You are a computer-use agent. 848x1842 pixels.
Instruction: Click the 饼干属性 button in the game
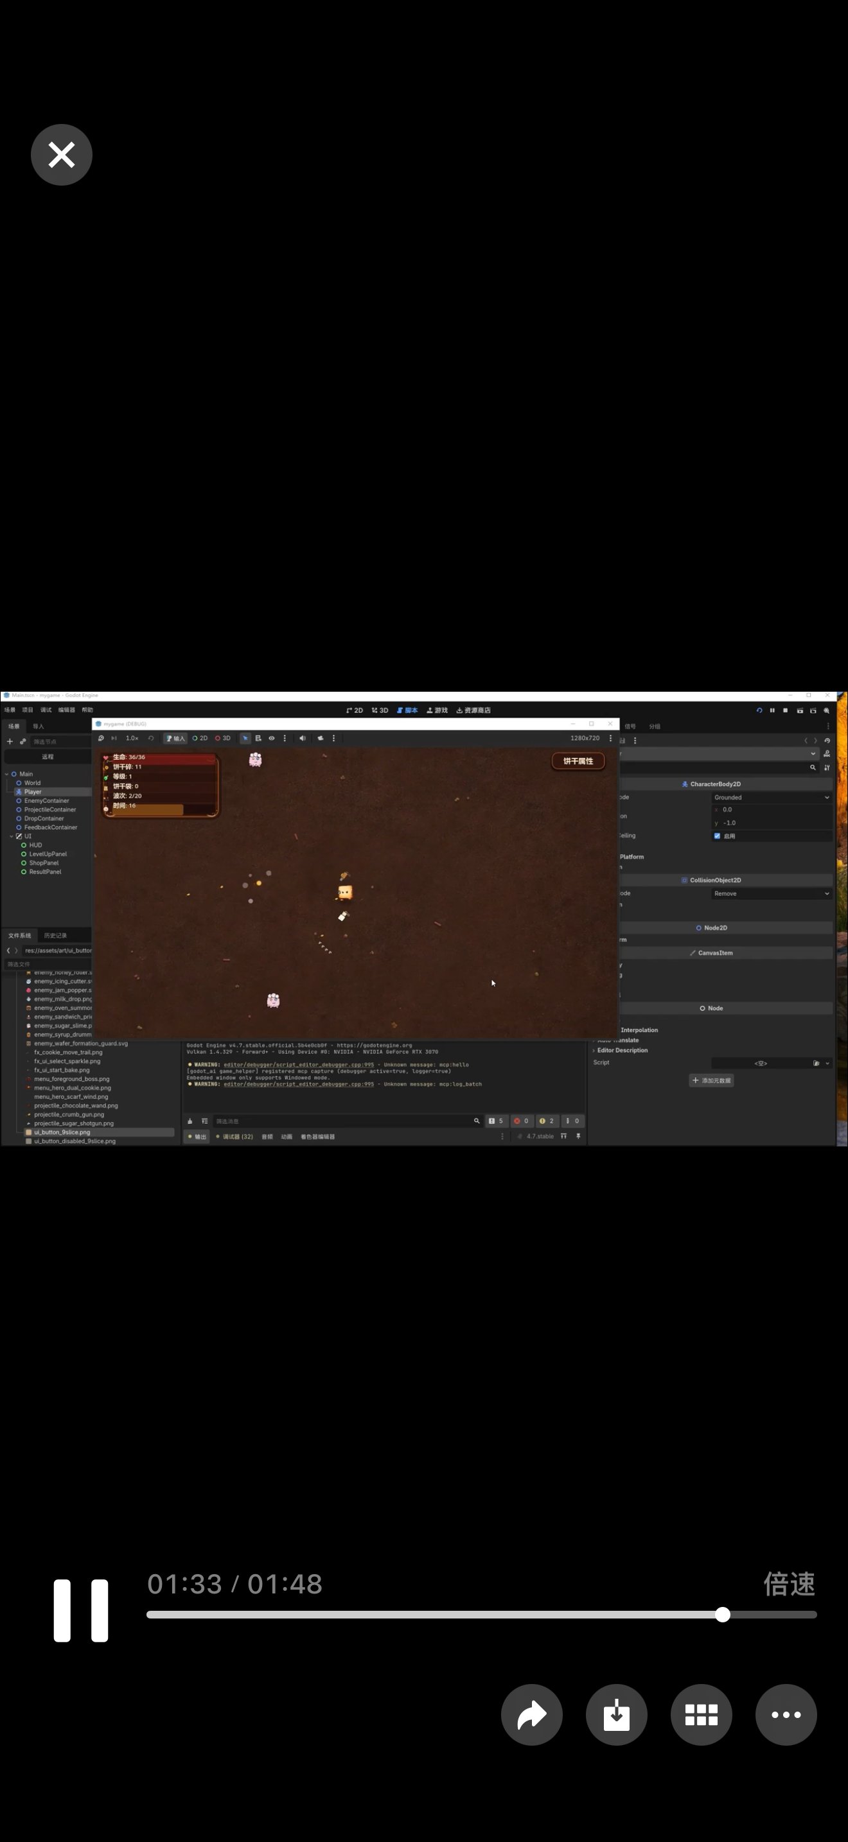(578, 761)
